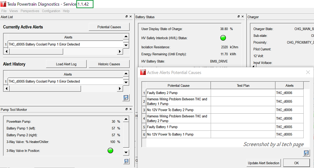This screenshot has height=168, width=314.
Task: Open the Help menu
Action: (66, 11)
